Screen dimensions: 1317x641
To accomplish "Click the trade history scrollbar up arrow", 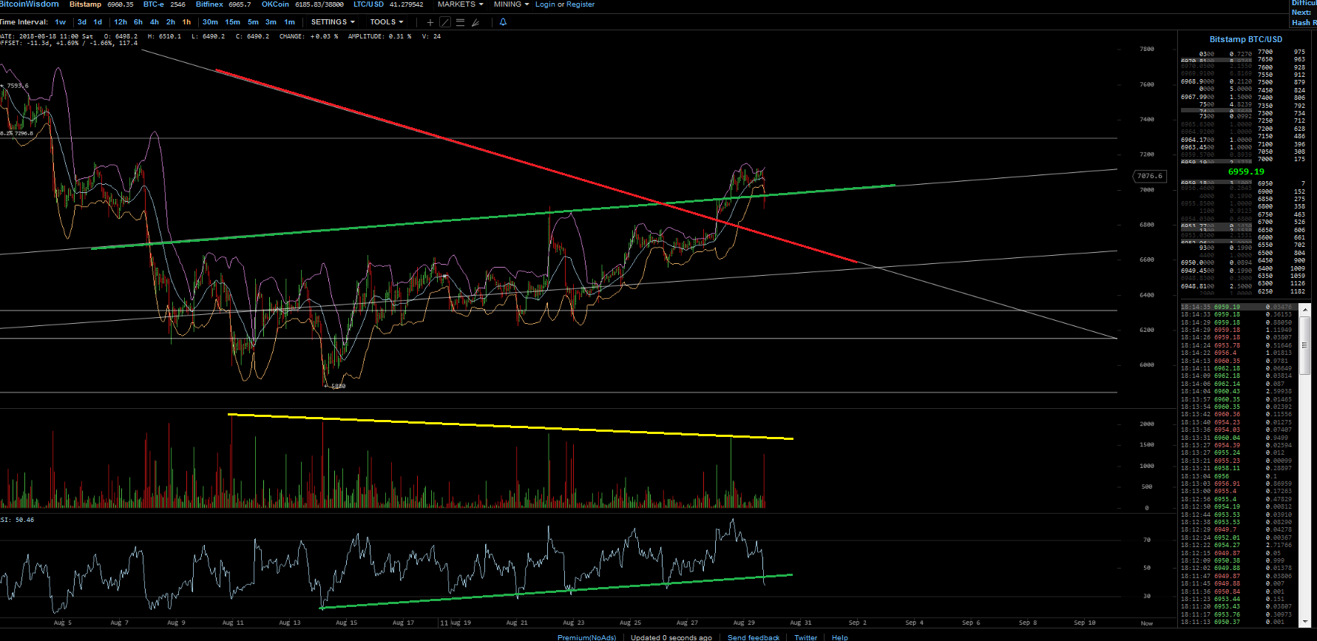I will (x=1305, y=309).
